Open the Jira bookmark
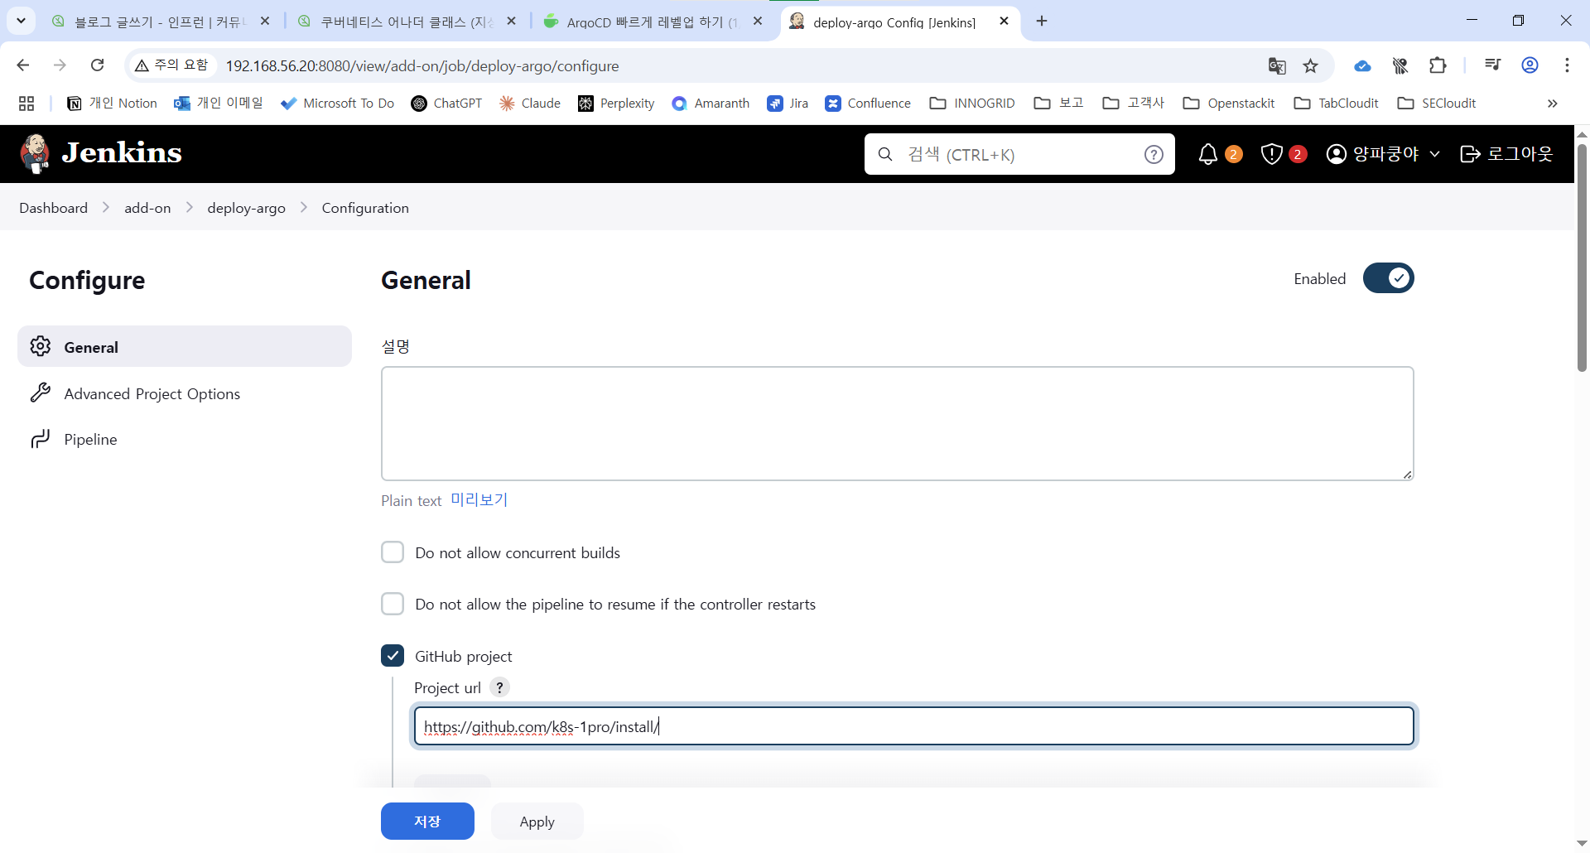This screenshot has width=1590, height=853. (788, 104)
